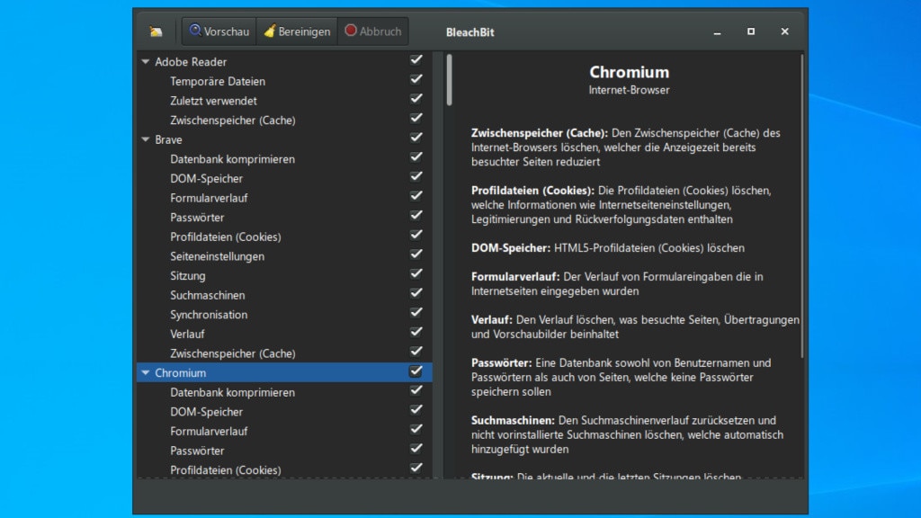Select Brave Passwörter row

click(x=284, y=218)
